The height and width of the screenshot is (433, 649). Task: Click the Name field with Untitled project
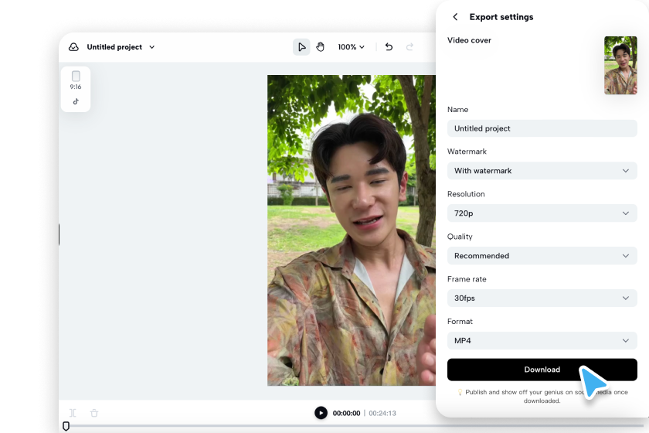point(542,128)
